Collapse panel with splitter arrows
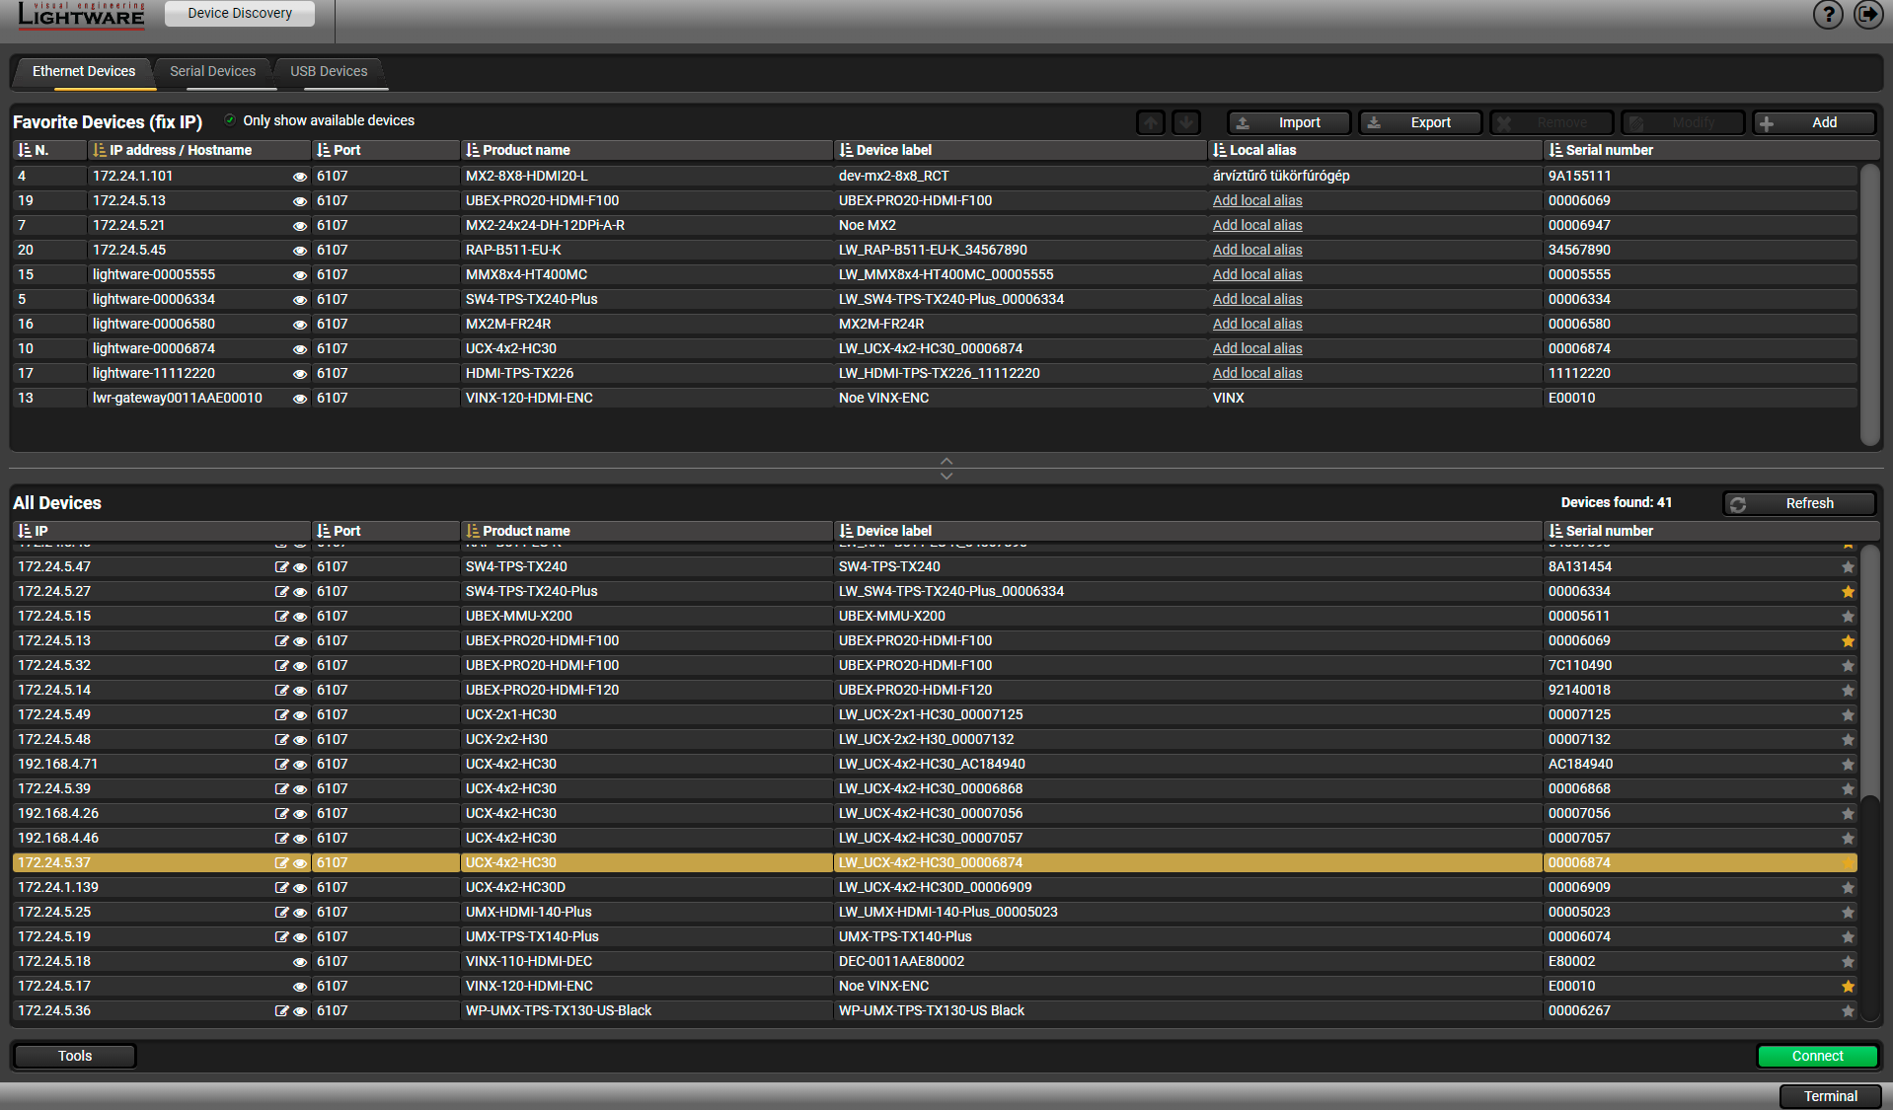The image size is (1893, 1110). click(946, 469)
